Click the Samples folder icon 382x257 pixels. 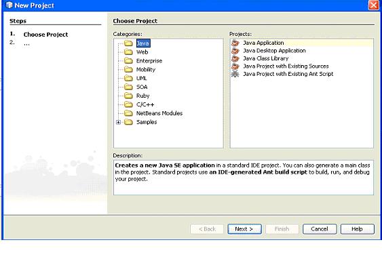(128, 122)
